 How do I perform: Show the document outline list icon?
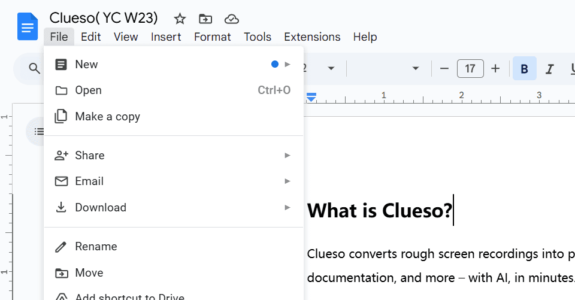point(39,131)
